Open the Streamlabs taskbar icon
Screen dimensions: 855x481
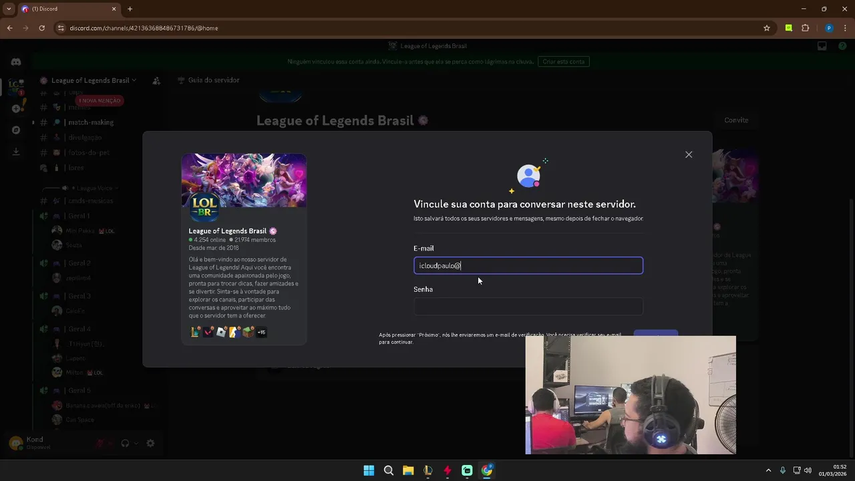[x=467, y=470]
